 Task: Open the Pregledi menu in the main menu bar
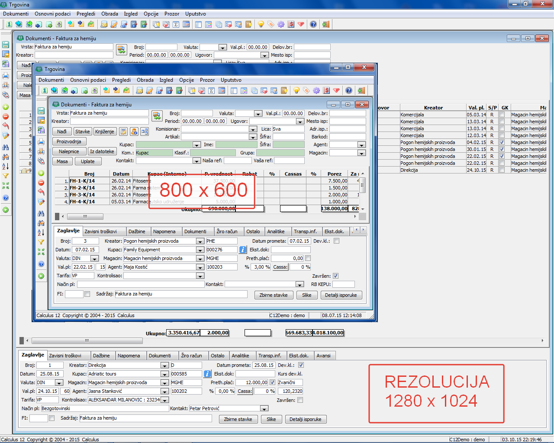click(x=86, y=14)
